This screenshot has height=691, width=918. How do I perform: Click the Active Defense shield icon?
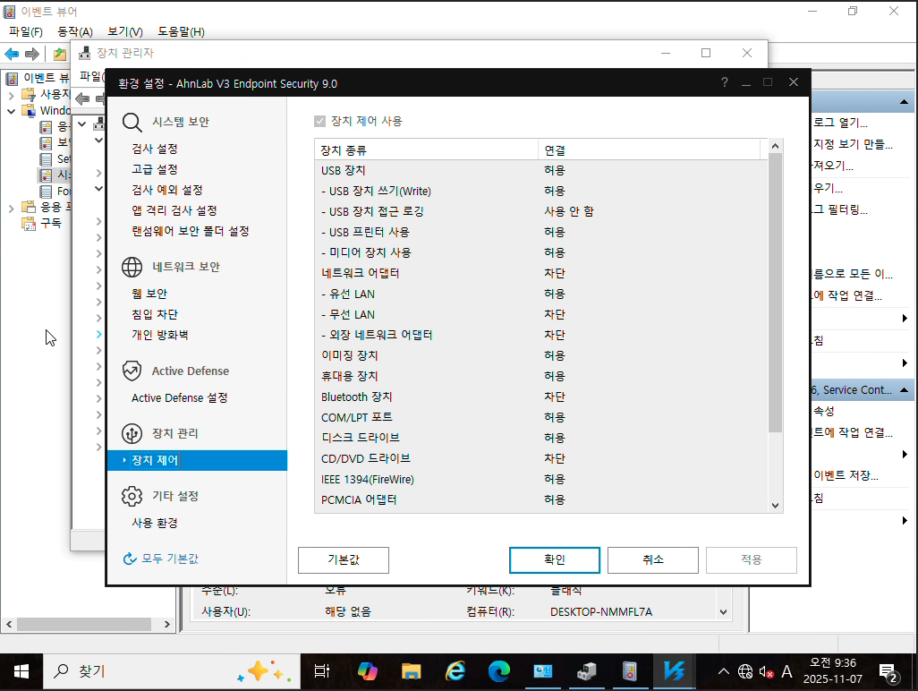point(132,371)
